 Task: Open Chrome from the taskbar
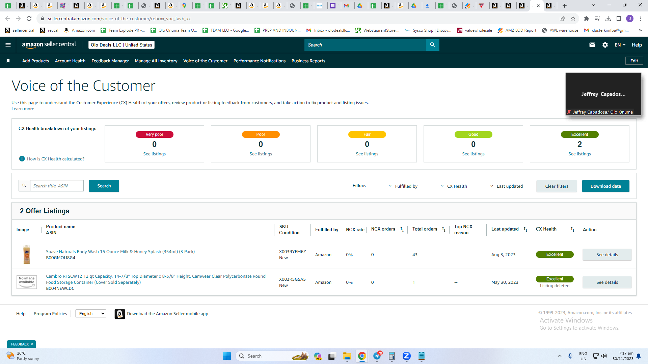[x=362, y=356]
